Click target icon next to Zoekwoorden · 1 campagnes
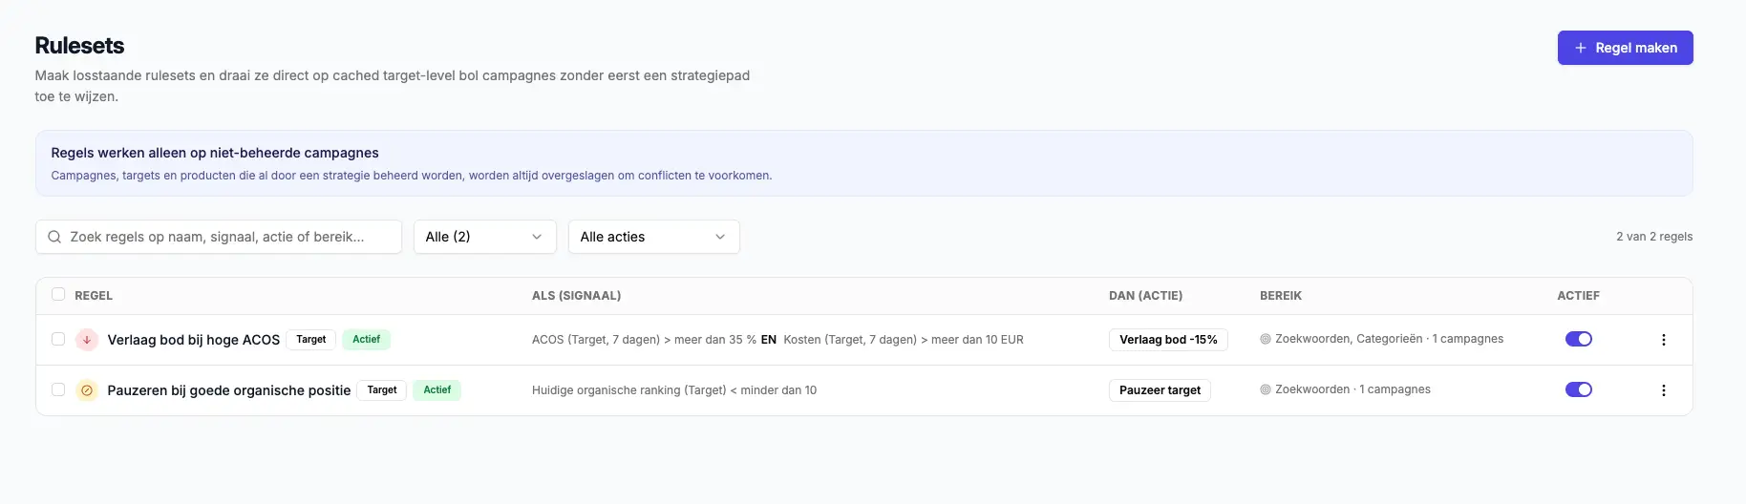 click(1266, 389)
